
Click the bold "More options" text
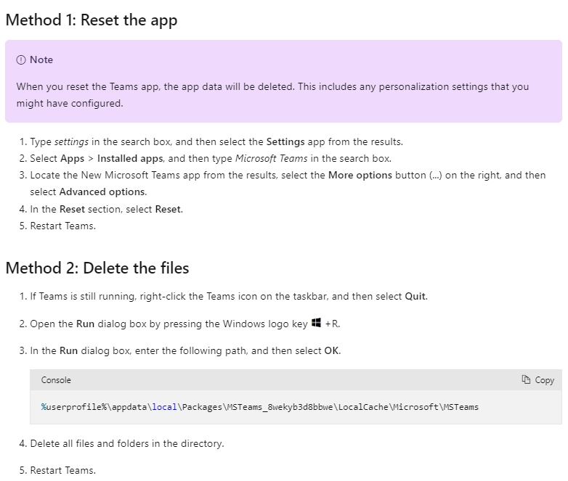pyautogui.click(x=360, y=175)
